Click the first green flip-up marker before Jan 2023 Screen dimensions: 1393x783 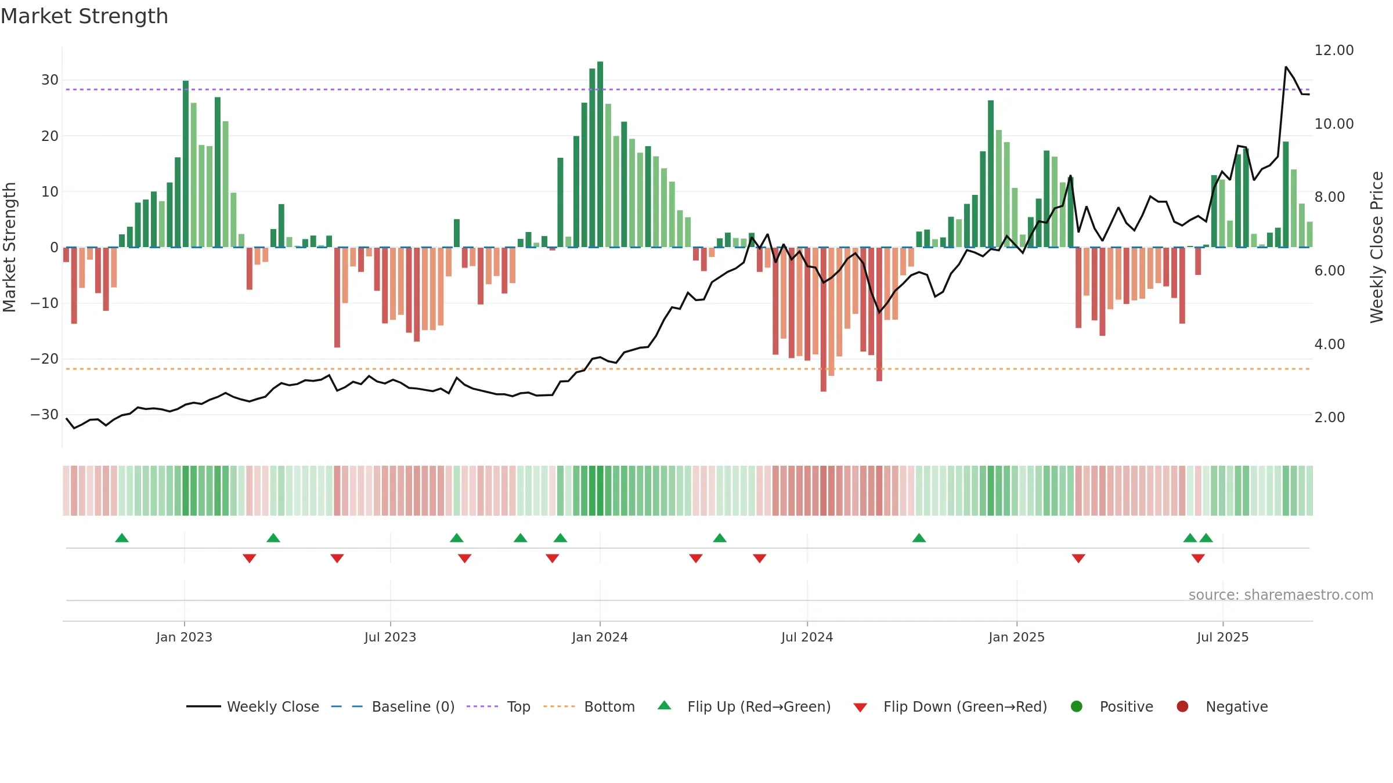pyautogui.click(x=122, y=538)
